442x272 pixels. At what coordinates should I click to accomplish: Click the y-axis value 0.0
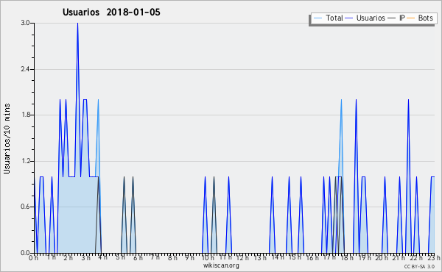tap(25, 253)
